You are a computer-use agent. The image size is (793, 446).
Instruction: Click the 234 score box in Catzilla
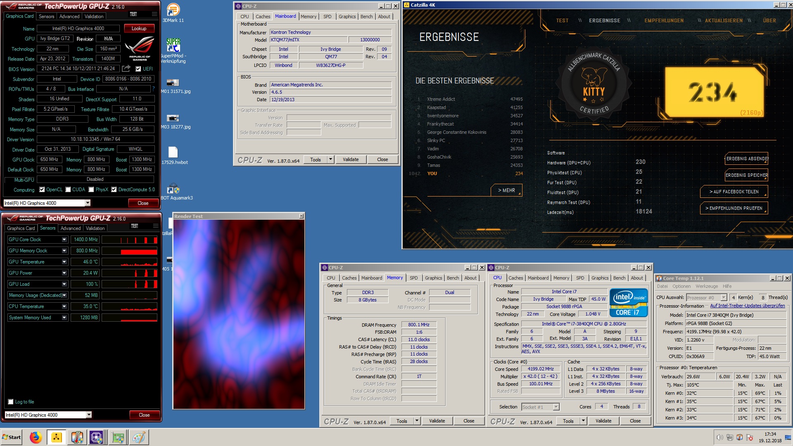click(x=715, y=93)
